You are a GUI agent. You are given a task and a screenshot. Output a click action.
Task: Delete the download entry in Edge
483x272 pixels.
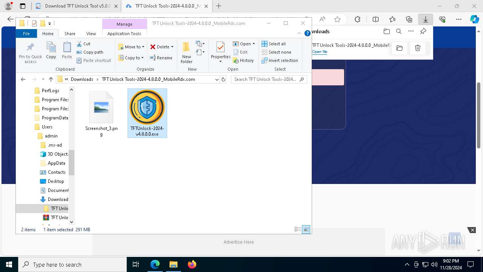pos(418,48)
